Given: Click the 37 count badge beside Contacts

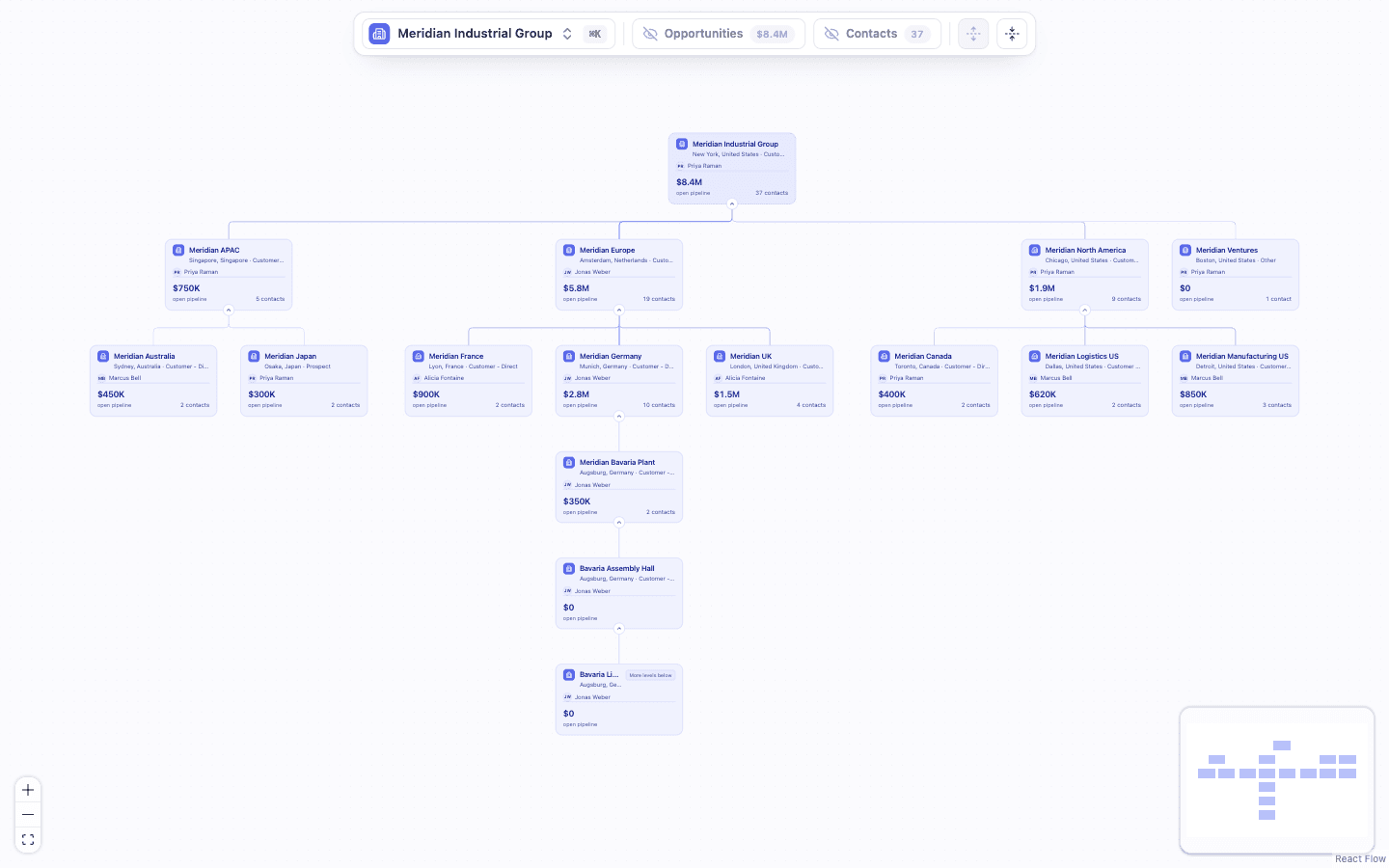Looking at the screenshot, I should point(917,34).
